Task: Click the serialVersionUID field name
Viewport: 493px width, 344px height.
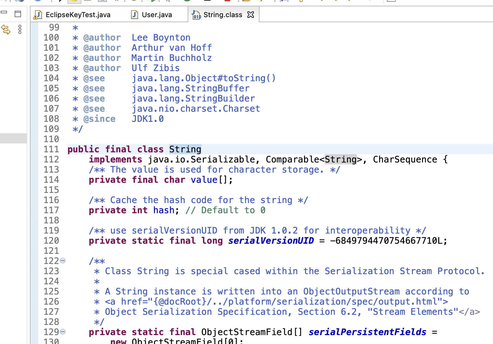Action: click(x=271, y=241)
